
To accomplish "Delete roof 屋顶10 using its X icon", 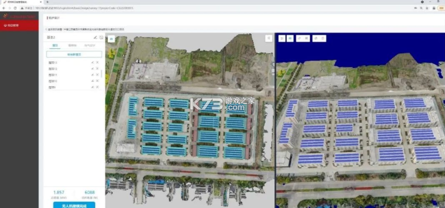I will (97, 81).
